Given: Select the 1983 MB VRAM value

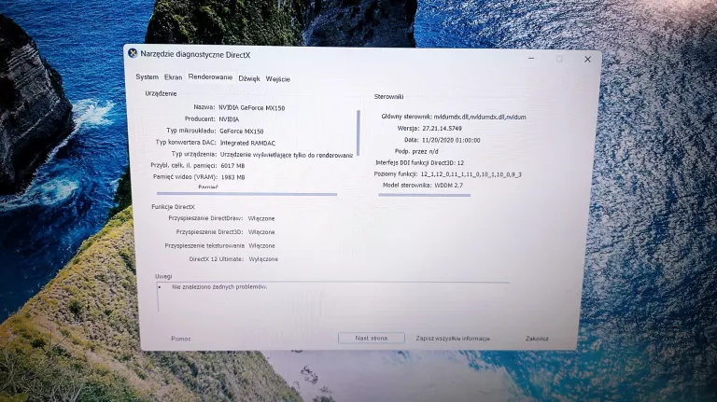Looking at the screenshot, I should coord(232,177).
